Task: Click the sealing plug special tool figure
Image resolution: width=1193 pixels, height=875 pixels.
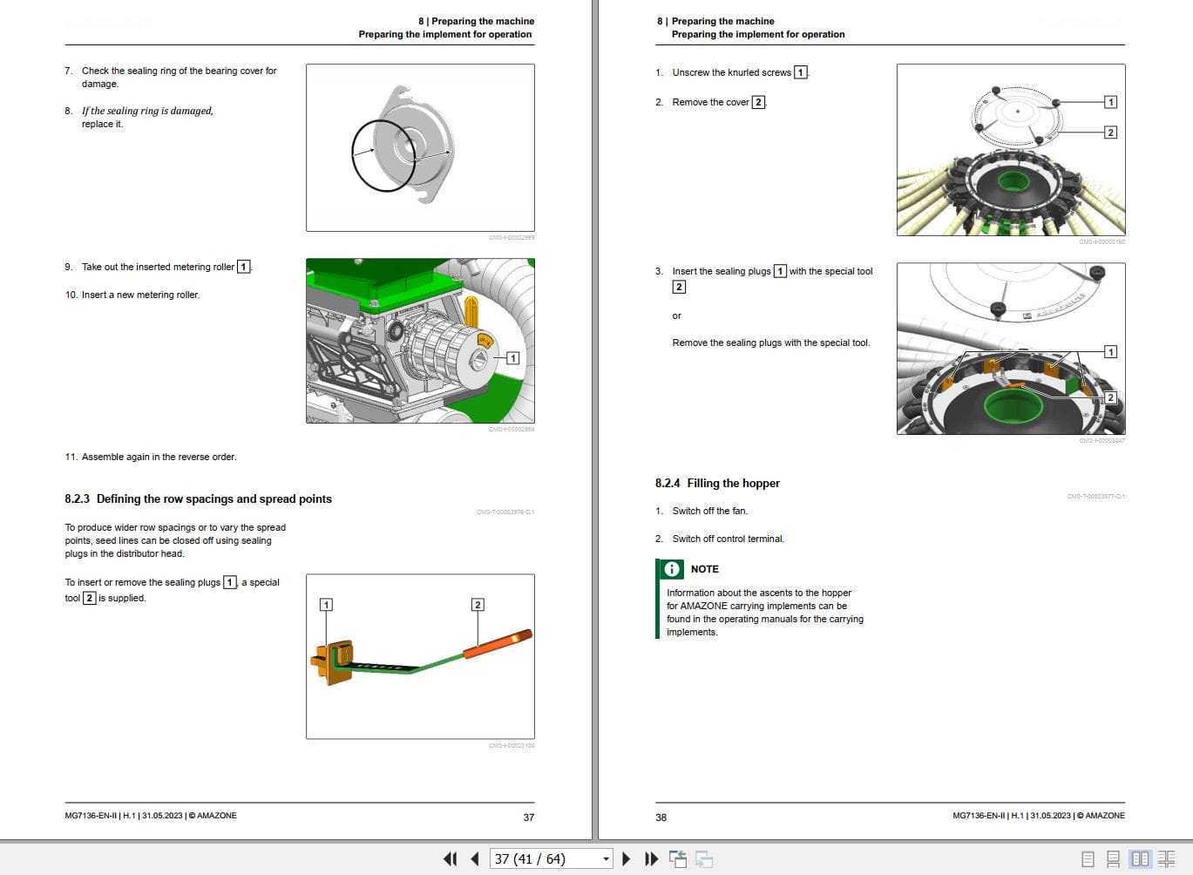Action: [x=420, y=656]
